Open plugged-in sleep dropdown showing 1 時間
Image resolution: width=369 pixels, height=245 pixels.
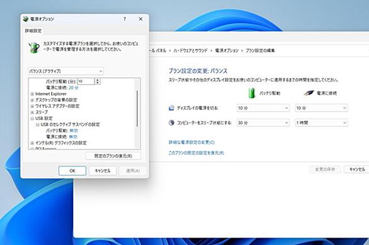(321, 122)
